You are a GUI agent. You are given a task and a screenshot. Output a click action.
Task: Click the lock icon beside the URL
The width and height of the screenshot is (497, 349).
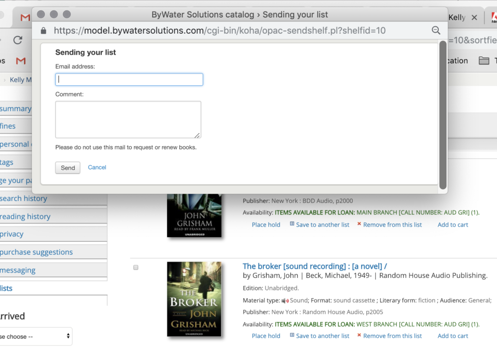44,31
